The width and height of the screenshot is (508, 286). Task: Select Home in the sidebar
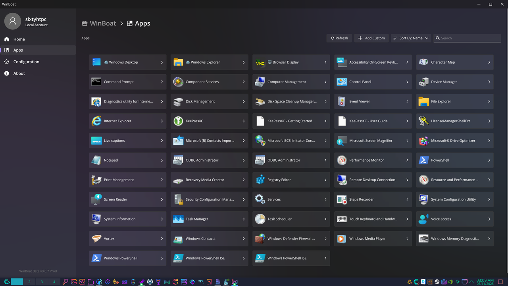pyautogui.click(x=19, y=39)
